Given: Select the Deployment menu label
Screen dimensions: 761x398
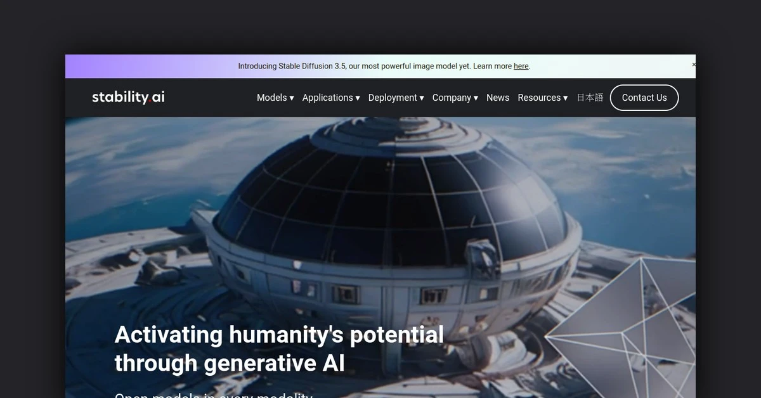Looking at the screenshot, I should [x=392, y=98].
